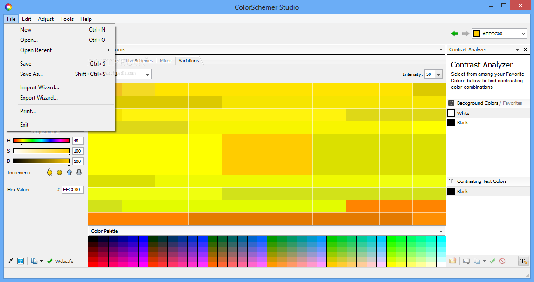Click the Hex Value field FFCC00
The width and height of the screenshot is (534, 282).
pyautogui.click(x=73, y=189)
